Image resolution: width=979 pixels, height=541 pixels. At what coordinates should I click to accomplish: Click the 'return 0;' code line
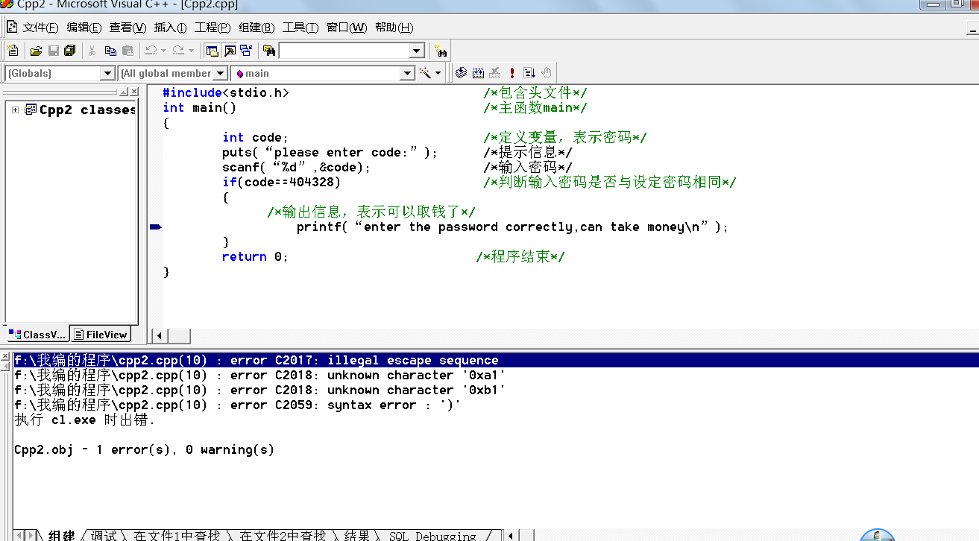[x=255, y=257]
